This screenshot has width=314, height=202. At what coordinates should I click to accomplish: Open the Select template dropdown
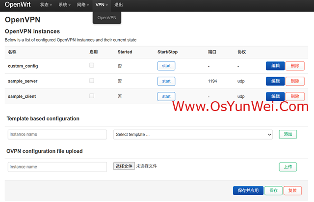coord(193,135)
